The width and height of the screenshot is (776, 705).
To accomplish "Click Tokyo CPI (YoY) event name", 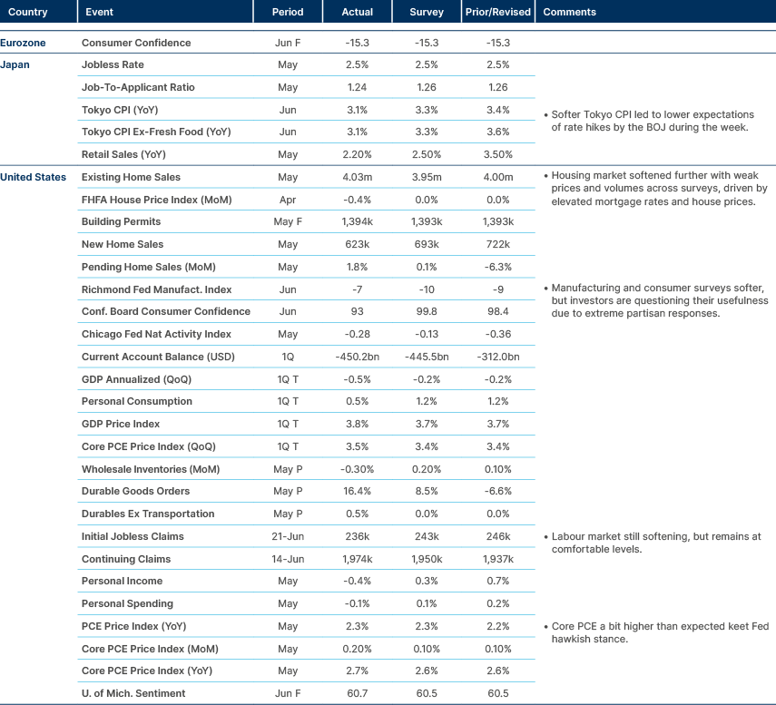I will click(120, 110).
